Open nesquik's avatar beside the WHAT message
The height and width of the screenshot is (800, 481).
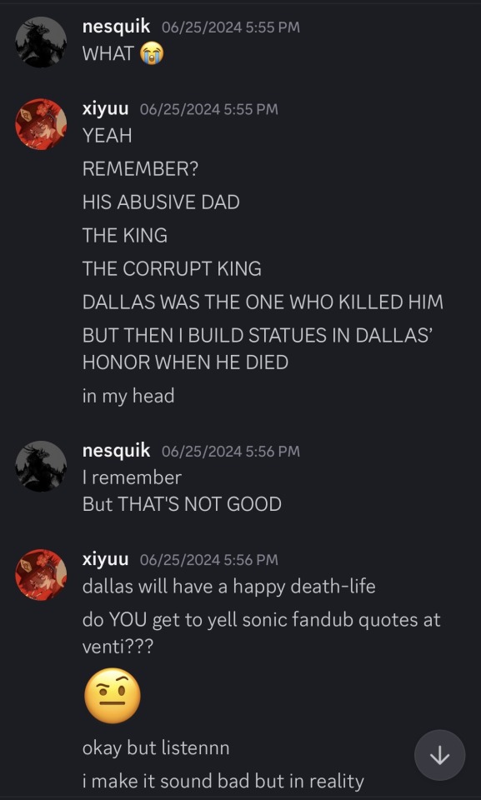click(41, 42)
